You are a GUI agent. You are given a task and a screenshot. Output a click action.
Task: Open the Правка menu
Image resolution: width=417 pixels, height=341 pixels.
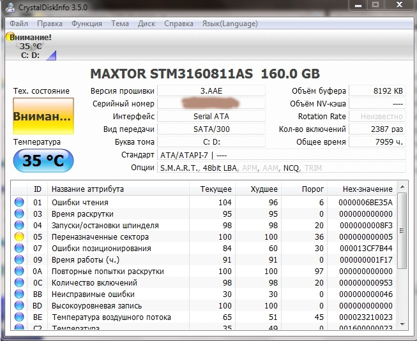click(50, 24)
